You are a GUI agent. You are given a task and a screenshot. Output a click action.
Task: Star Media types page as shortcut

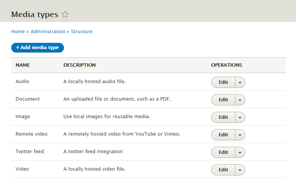click(65, 14)
